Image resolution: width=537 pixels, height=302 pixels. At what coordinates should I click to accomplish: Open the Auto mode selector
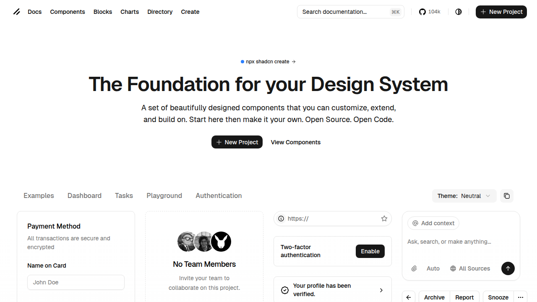coord(433,268)
